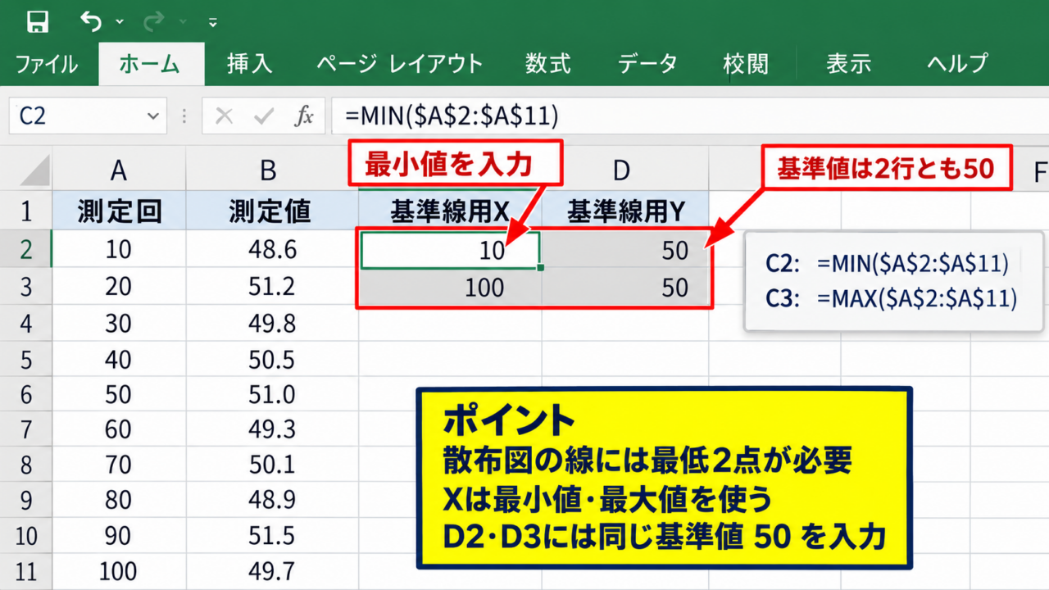Open the データ ribbon tab

(x=647, y=64)
